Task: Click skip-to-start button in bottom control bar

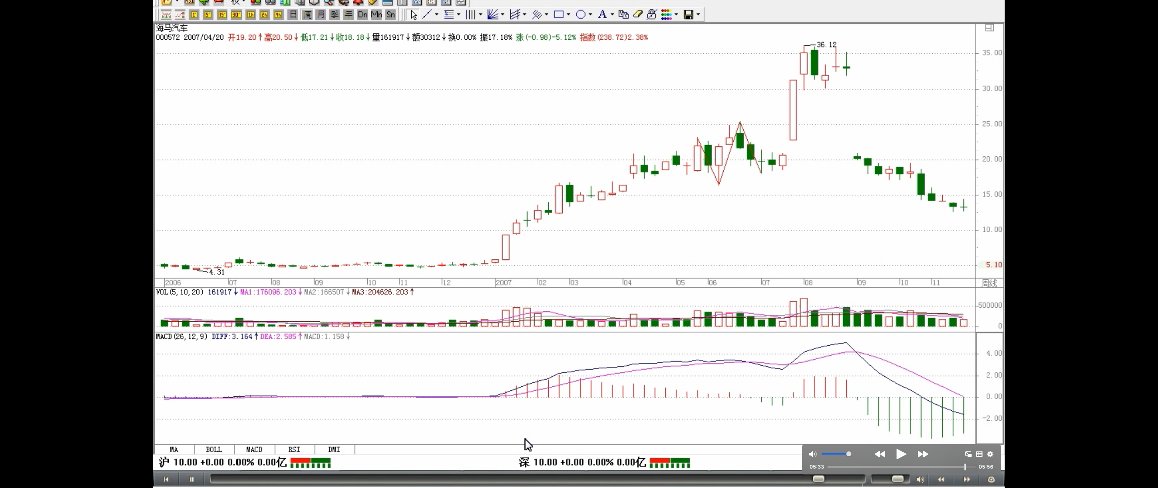Action: pos(166,479)
